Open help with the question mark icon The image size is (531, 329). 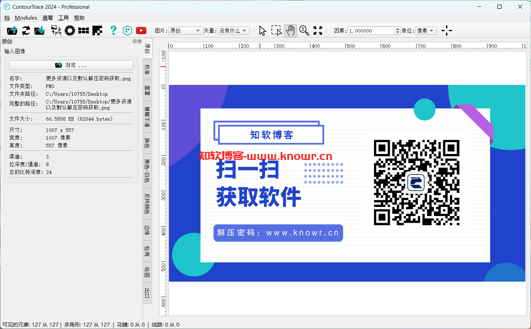coord(113,31)
